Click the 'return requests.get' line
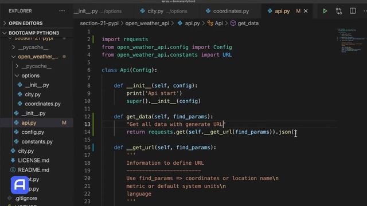Viewport: 367px width, 206px height. 212,132
